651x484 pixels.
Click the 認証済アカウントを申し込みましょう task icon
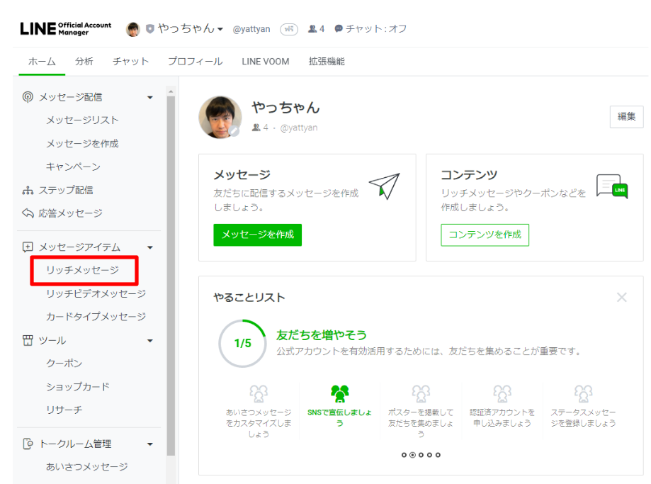coord(502,393)
